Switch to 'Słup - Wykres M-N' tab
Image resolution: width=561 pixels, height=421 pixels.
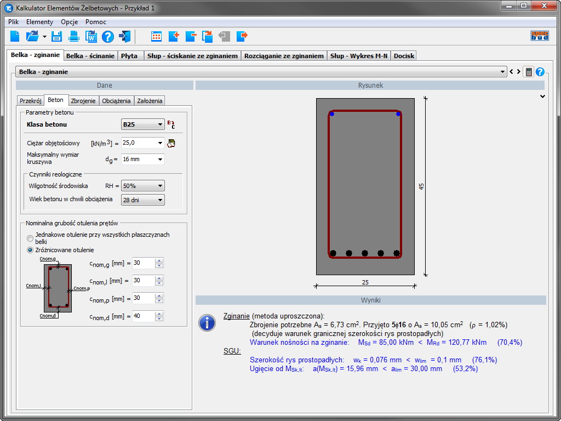tap(359, 56)
